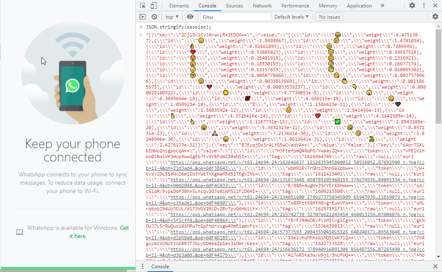The width and height of the screenshot is (442, 272).
Task: Click the 'JSON.stringify(session);' command text
Action: tap(179, 27)
